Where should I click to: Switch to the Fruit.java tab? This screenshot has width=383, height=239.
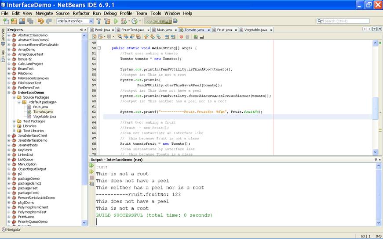click(x=224, y=30)
